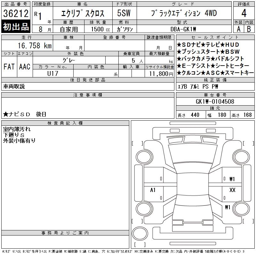Click the AAC air conditioner cell
Screen dimensions: 256x256
click(x=25, y=67)
